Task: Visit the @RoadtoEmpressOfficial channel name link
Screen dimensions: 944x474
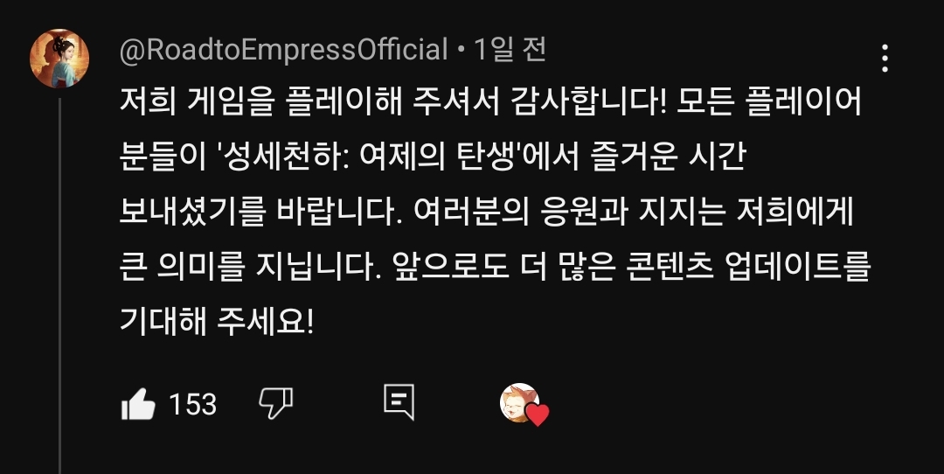Action: click(x=283, y=49)
